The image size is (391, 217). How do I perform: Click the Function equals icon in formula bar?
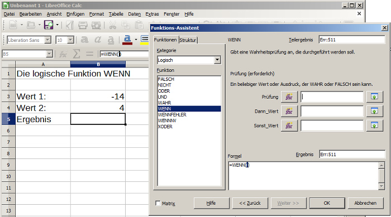click(89, 54)
